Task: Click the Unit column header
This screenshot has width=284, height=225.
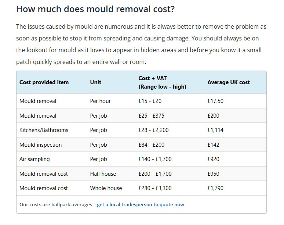Action: pos(96,82)
